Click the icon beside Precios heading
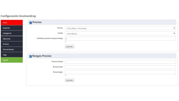 pos(30,23)
